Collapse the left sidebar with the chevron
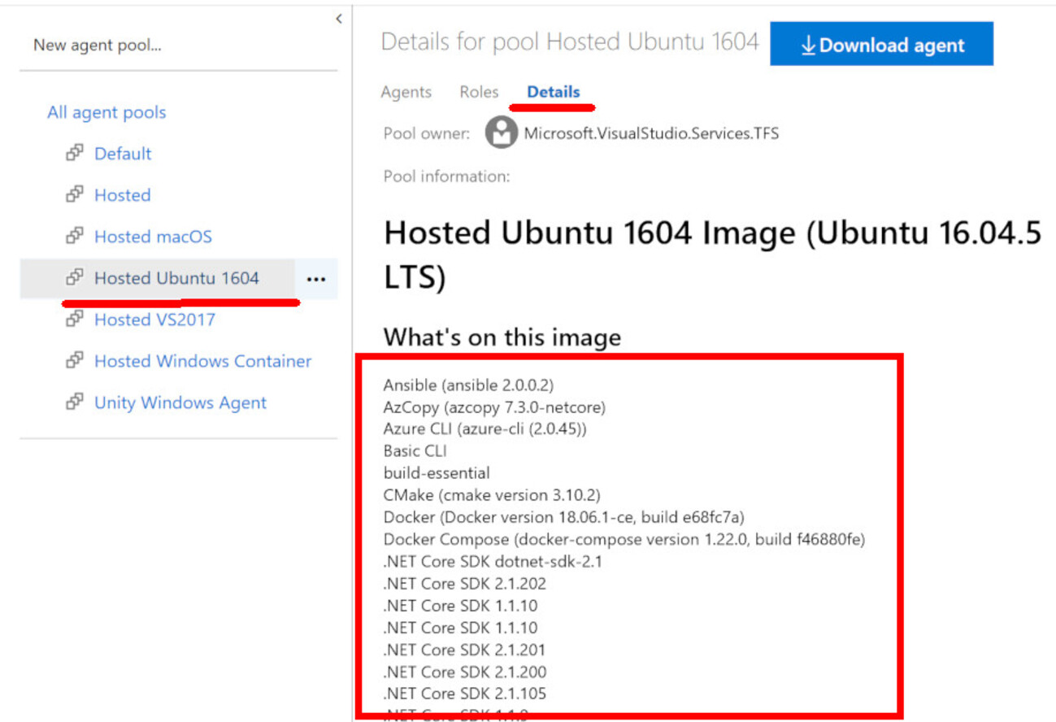Image resolution: width=1056 pixels, height=722 pixels. point(339,19)
